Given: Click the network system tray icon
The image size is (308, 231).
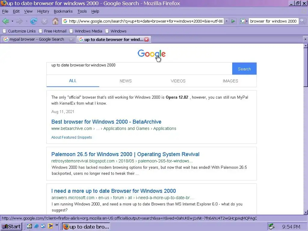Looking at the screenshot, I should [272, 226].
